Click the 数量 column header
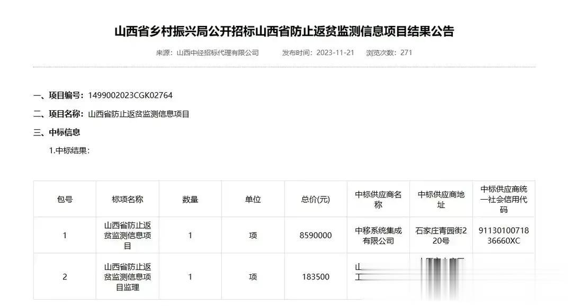The width and height of the screenshot is (572, 306). coord(190,199)
